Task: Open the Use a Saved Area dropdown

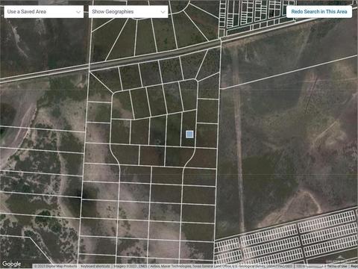Action: [44, 12]
